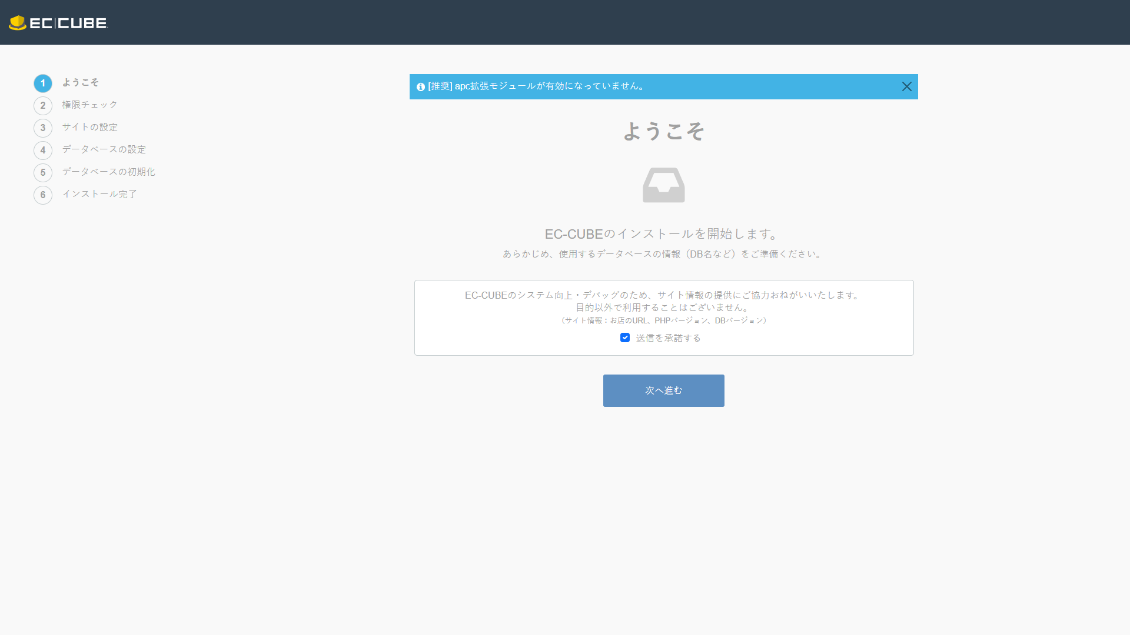
Task: Click step 6 number circle
Action: click(x=43, y=195)
